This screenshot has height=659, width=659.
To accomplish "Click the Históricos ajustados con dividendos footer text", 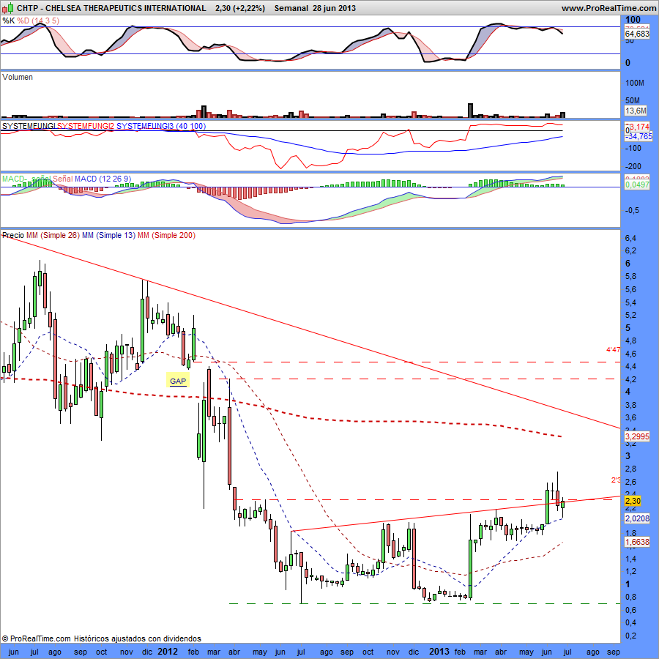I will click(138, 638).
